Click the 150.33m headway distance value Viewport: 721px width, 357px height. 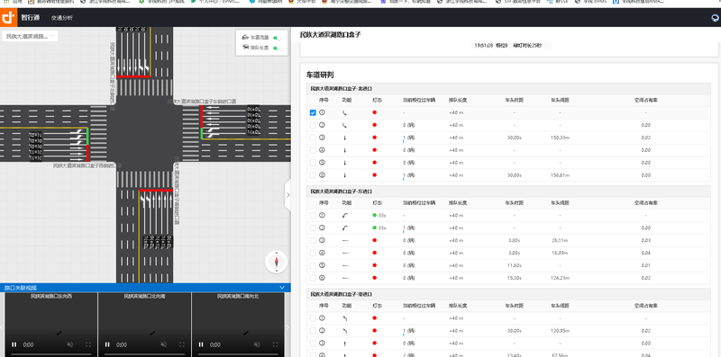click(x=560, y=138)
